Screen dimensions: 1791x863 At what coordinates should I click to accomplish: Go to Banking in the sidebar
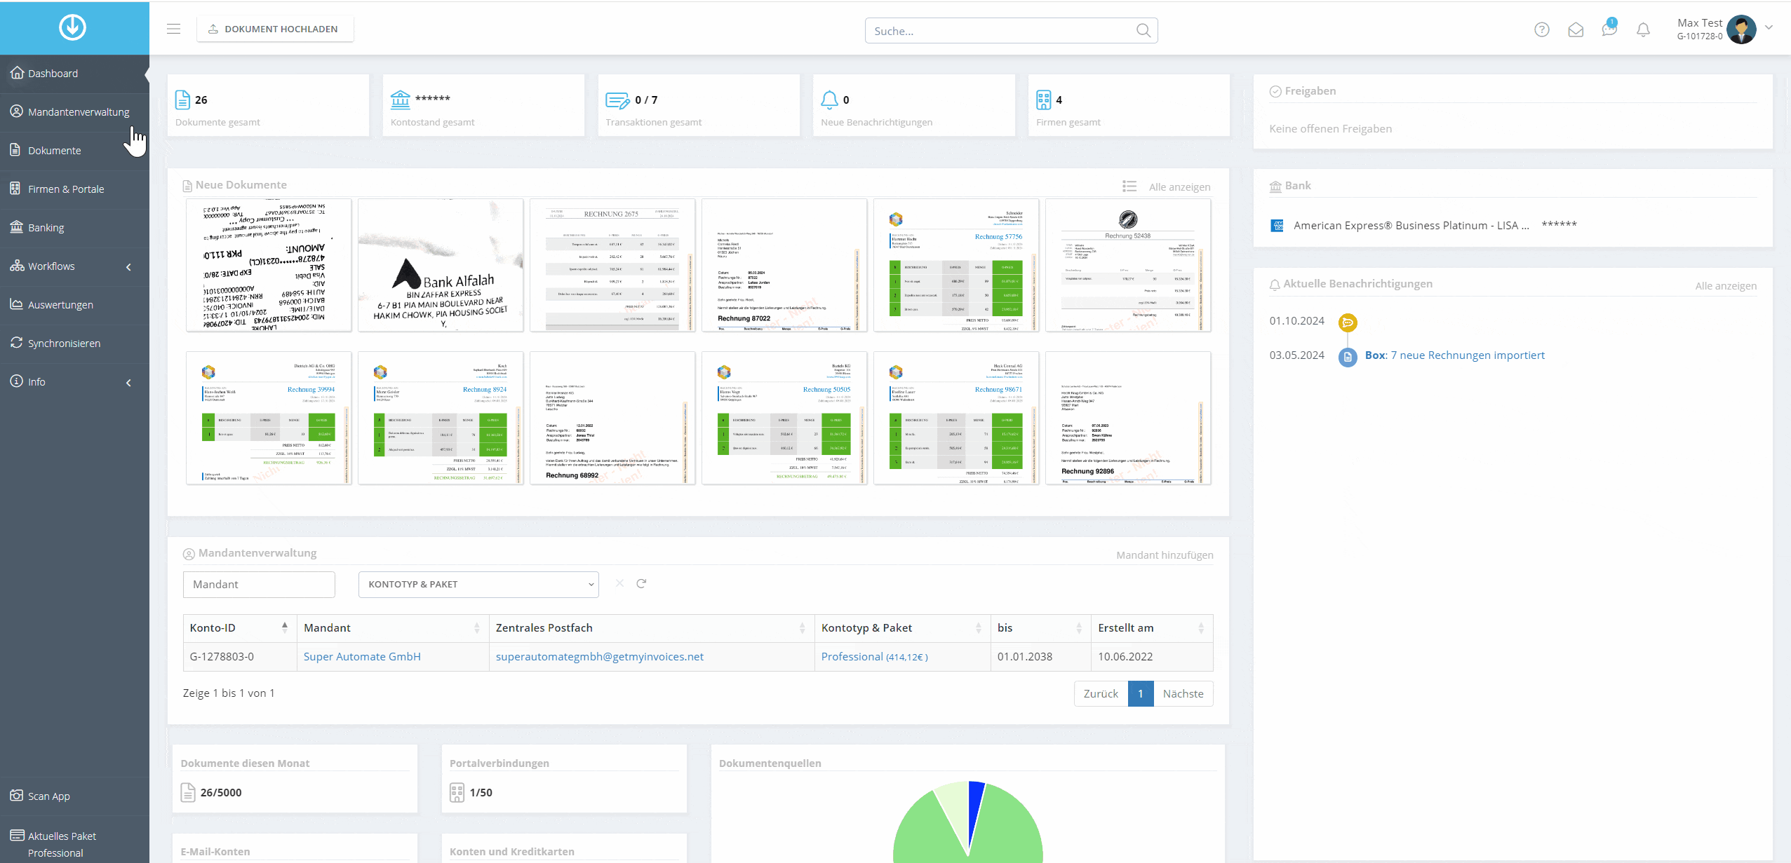(x=74, y=228)
